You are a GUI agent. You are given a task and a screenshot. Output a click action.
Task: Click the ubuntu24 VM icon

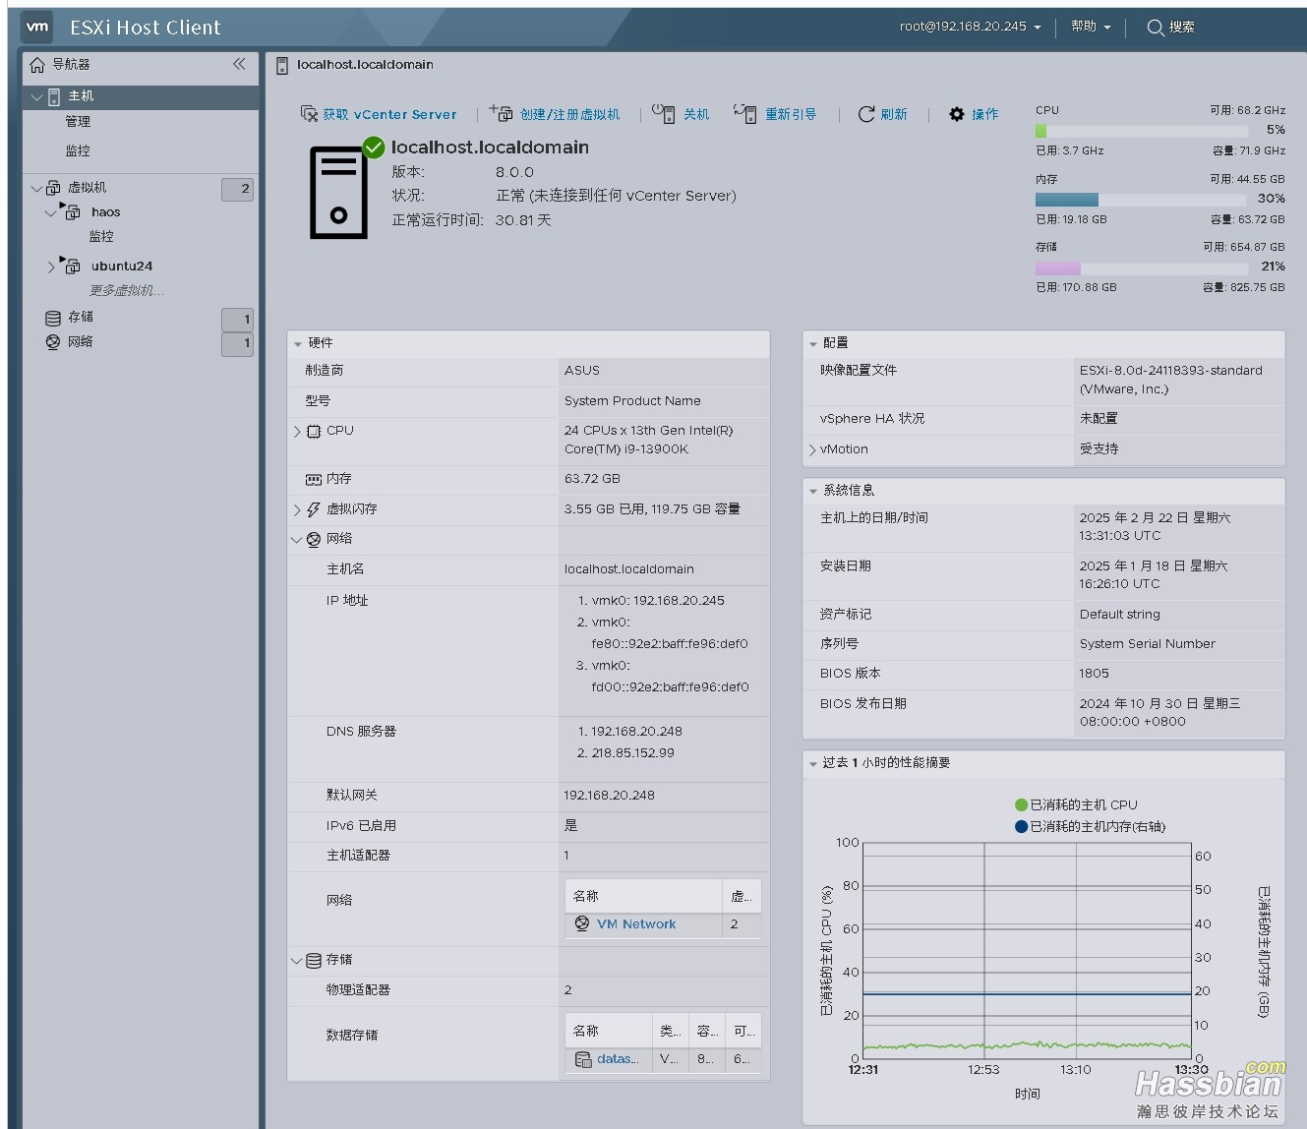tap(71, 266)
